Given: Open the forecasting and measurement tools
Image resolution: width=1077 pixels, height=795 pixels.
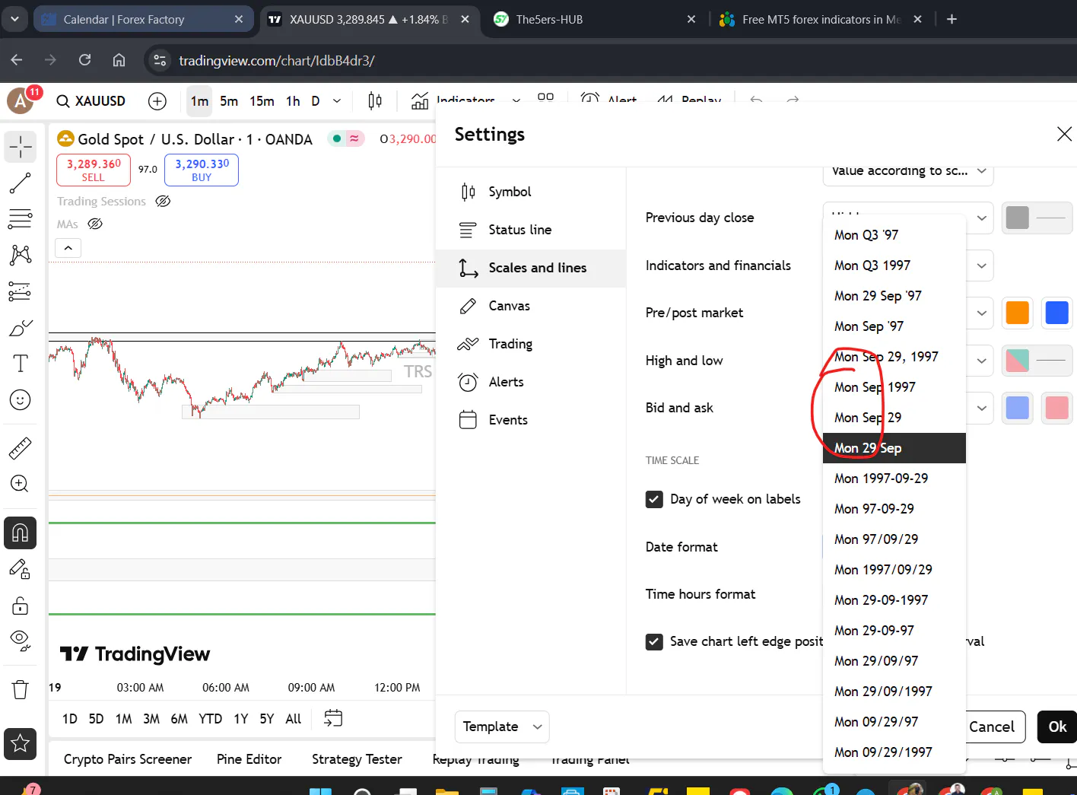Looking at the screenshot, I should 21,291.
